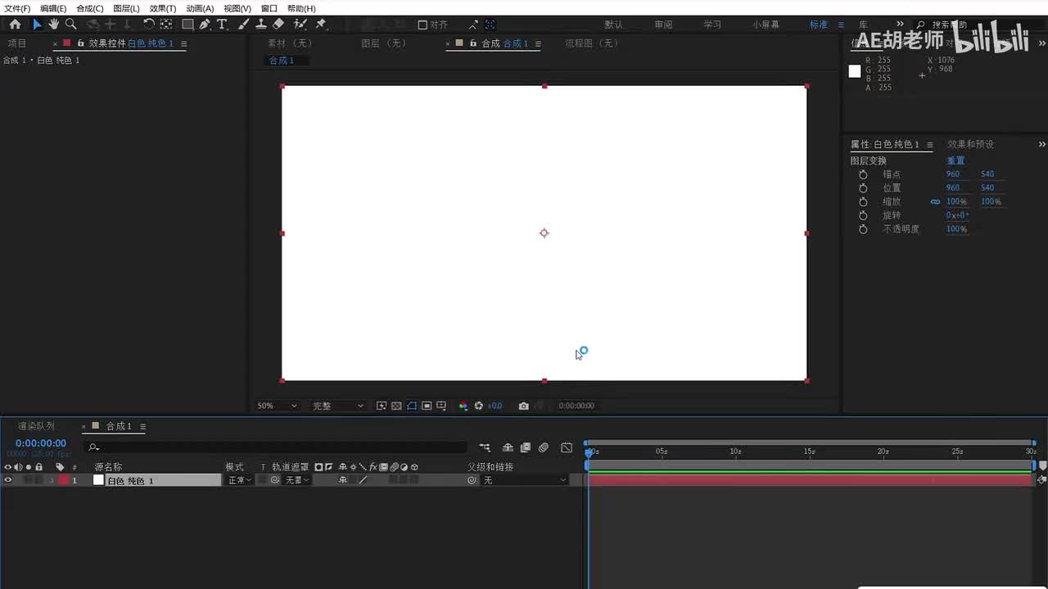Toggle scale stopwatch 缩放

pos(863,201)
